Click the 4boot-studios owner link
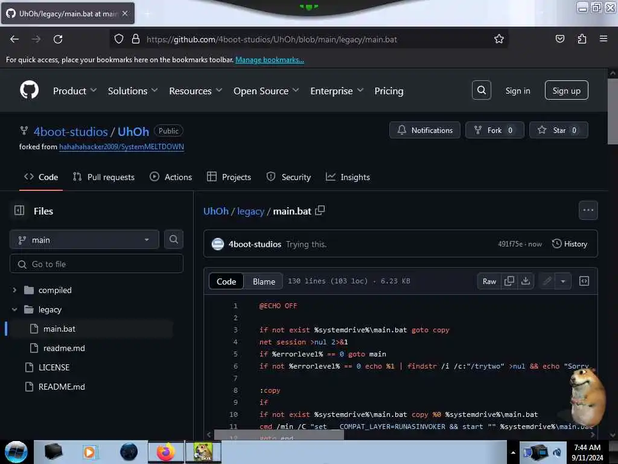The image size is (618, 464). (71, 131)
